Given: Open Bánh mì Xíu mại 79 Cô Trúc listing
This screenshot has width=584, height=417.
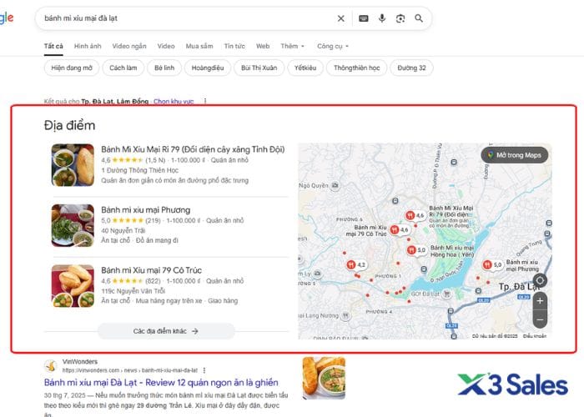Looking at the screenshot, I should pos(151,270).
